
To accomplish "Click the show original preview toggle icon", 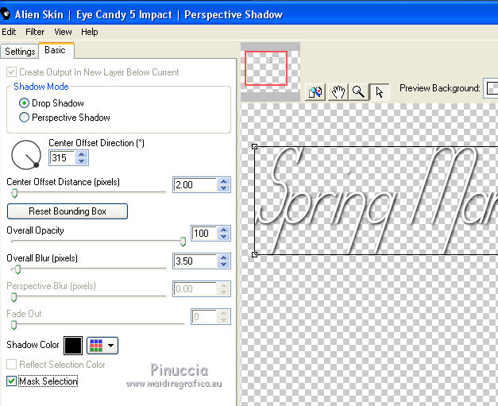I will coord(315,92).
